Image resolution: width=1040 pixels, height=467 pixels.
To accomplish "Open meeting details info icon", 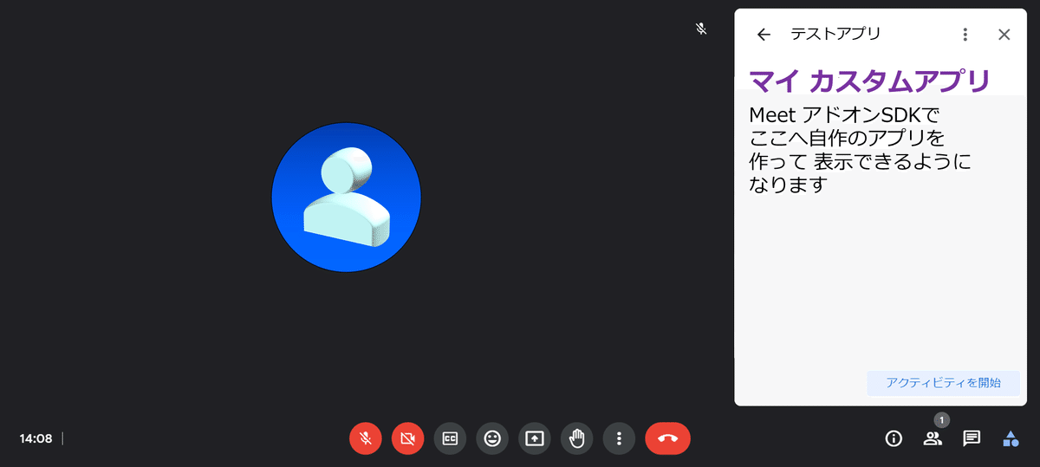I will [894, 438].
